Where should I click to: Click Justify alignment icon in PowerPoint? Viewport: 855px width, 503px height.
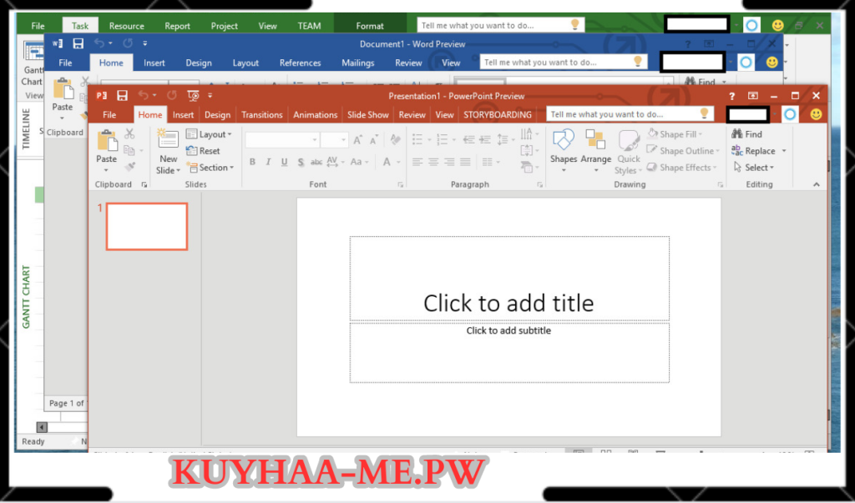pos(465,162)
